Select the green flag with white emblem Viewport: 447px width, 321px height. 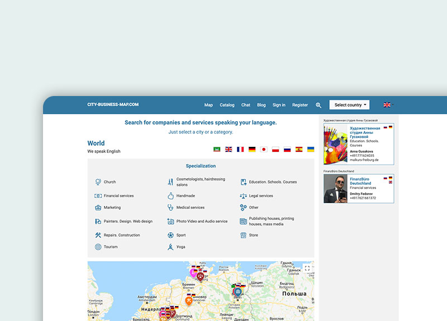pos(217,149)
